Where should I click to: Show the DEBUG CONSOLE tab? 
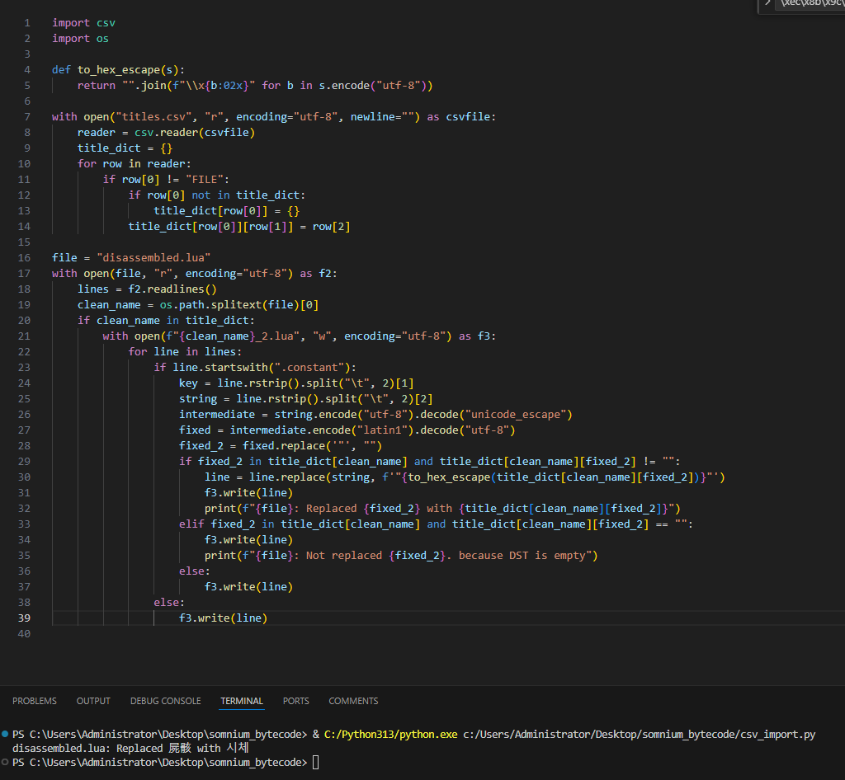click(x=165, y=701)
